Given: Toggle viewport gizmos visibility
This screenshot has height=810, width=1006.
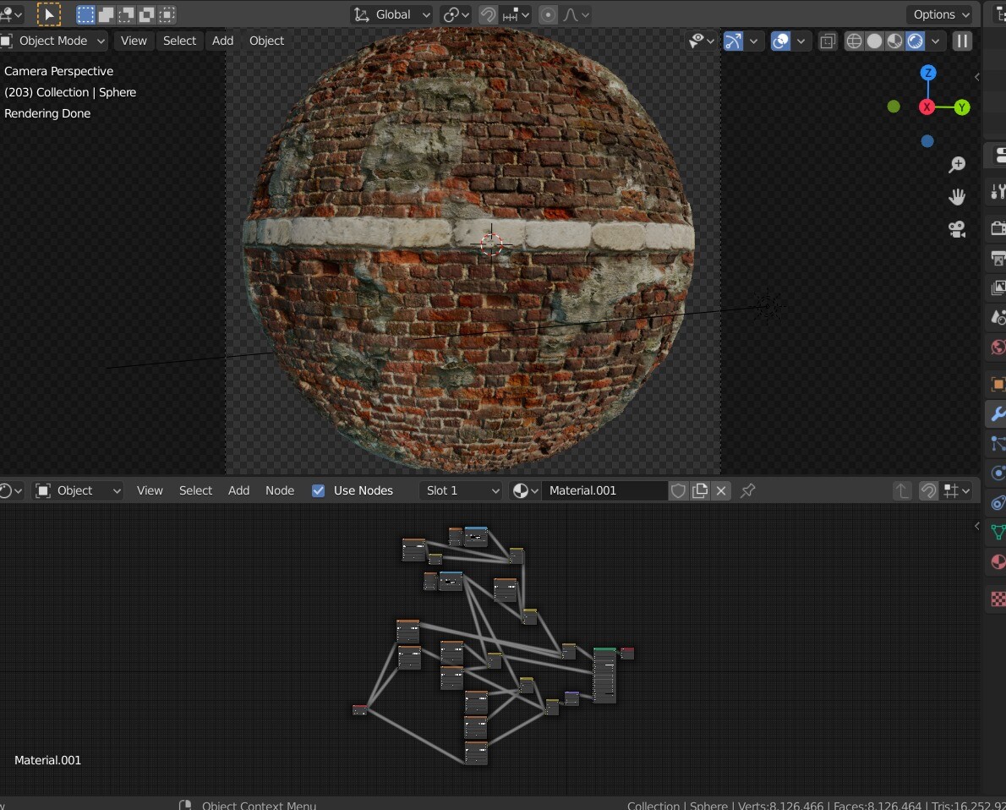Looking at the screenshot, I should point(732,41).
